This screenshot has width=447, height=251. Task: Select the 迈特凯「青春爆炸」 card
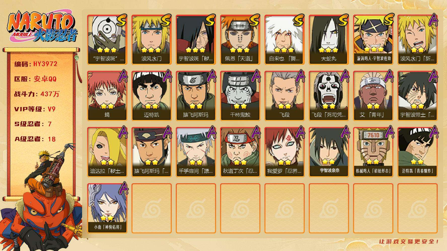pyautogui.click(x=417, y=152)
